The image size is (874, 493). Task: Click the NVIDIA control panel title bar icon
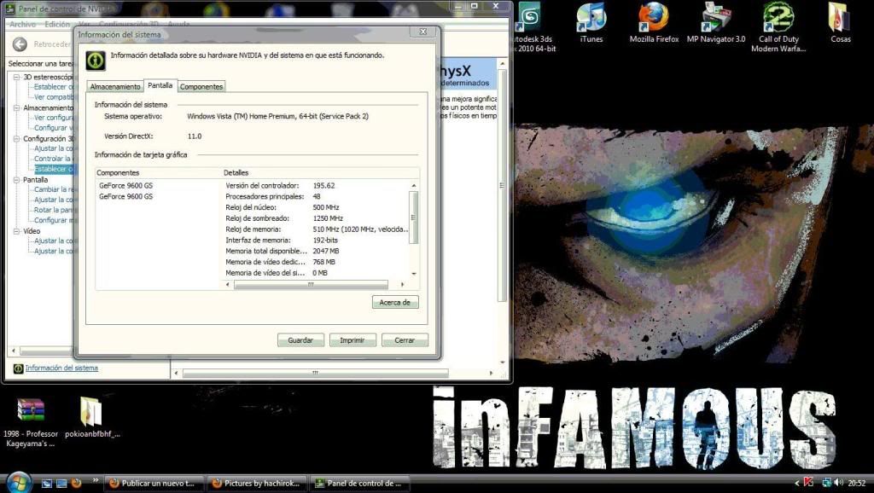pos(10,9)
